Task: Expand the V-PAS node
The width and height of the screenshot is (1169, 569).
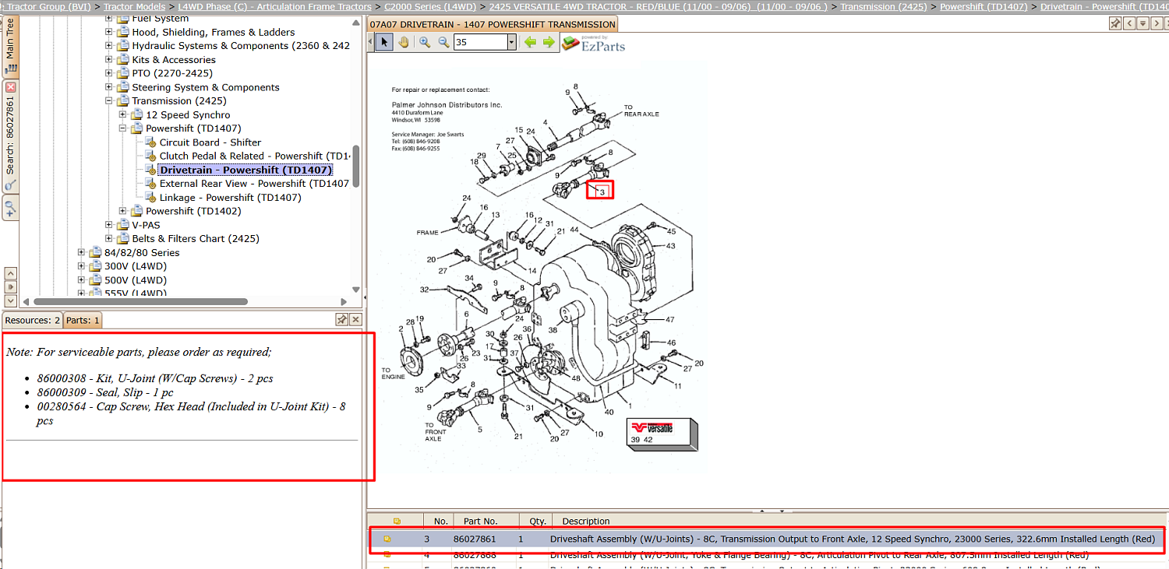Action: pos(109,225)
